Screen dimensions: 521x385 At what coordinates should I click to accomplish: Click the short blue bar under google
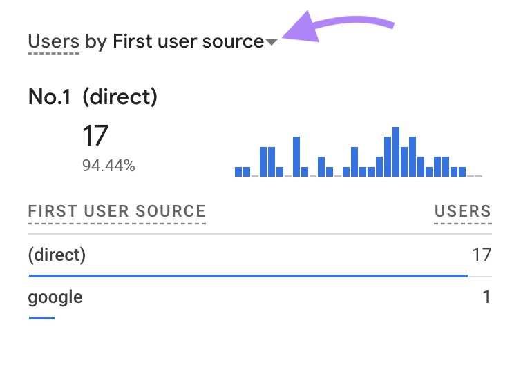coord(41,318)
